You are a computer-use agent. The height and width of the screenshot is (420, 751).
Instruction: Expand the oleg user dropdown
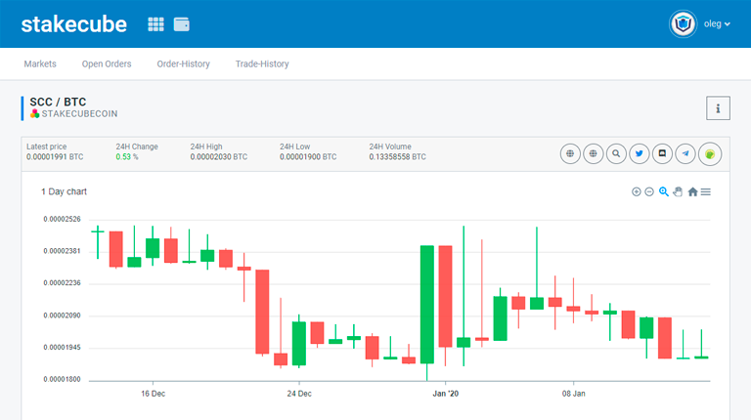(717, 23)
